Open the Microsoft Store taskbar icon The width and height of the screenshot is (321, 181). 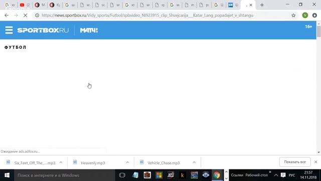point(159,175)
